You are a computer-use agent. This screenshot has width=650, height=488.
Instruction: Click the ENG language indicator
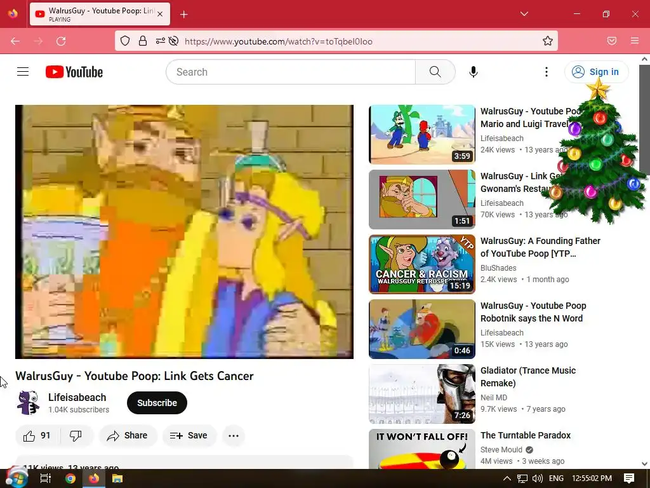[556, 478]
